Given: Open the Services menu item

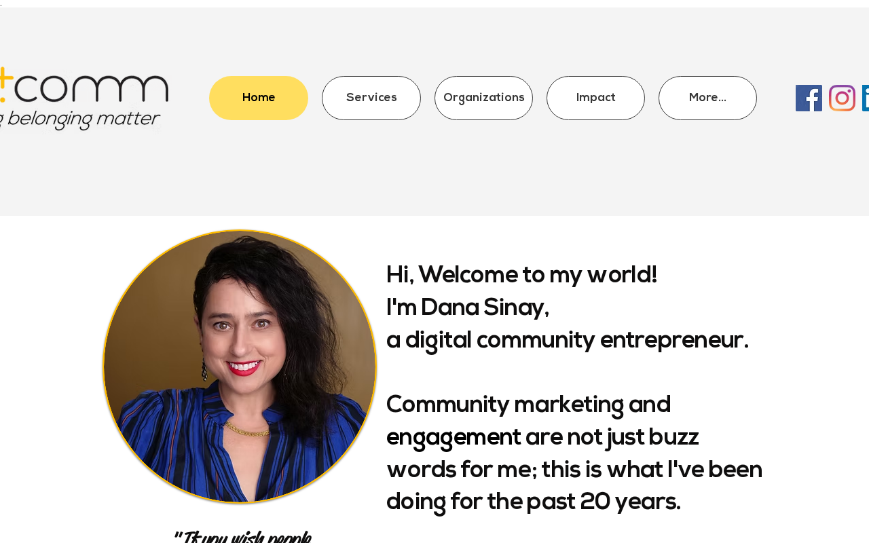Looking at the screenshot, I should [371, 98].
